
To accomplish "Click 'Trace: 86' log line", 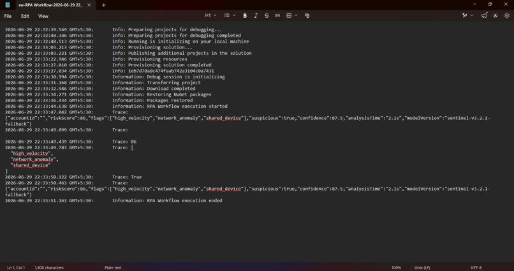I will click(x=124, y=142).
